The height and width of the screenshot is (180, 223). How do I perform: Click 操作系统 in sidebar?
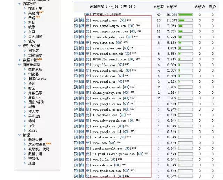pos(35,69)
